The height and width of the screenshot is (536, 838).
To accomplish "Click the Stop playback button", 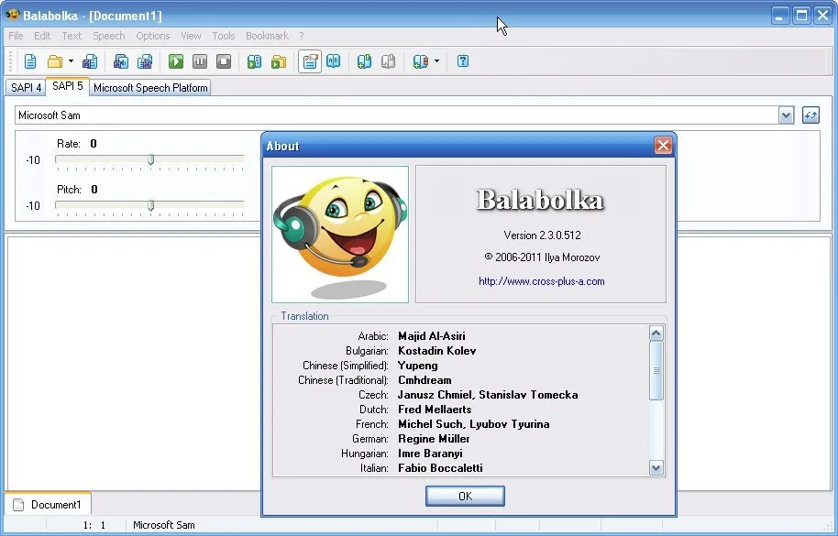I will (224, 61).
